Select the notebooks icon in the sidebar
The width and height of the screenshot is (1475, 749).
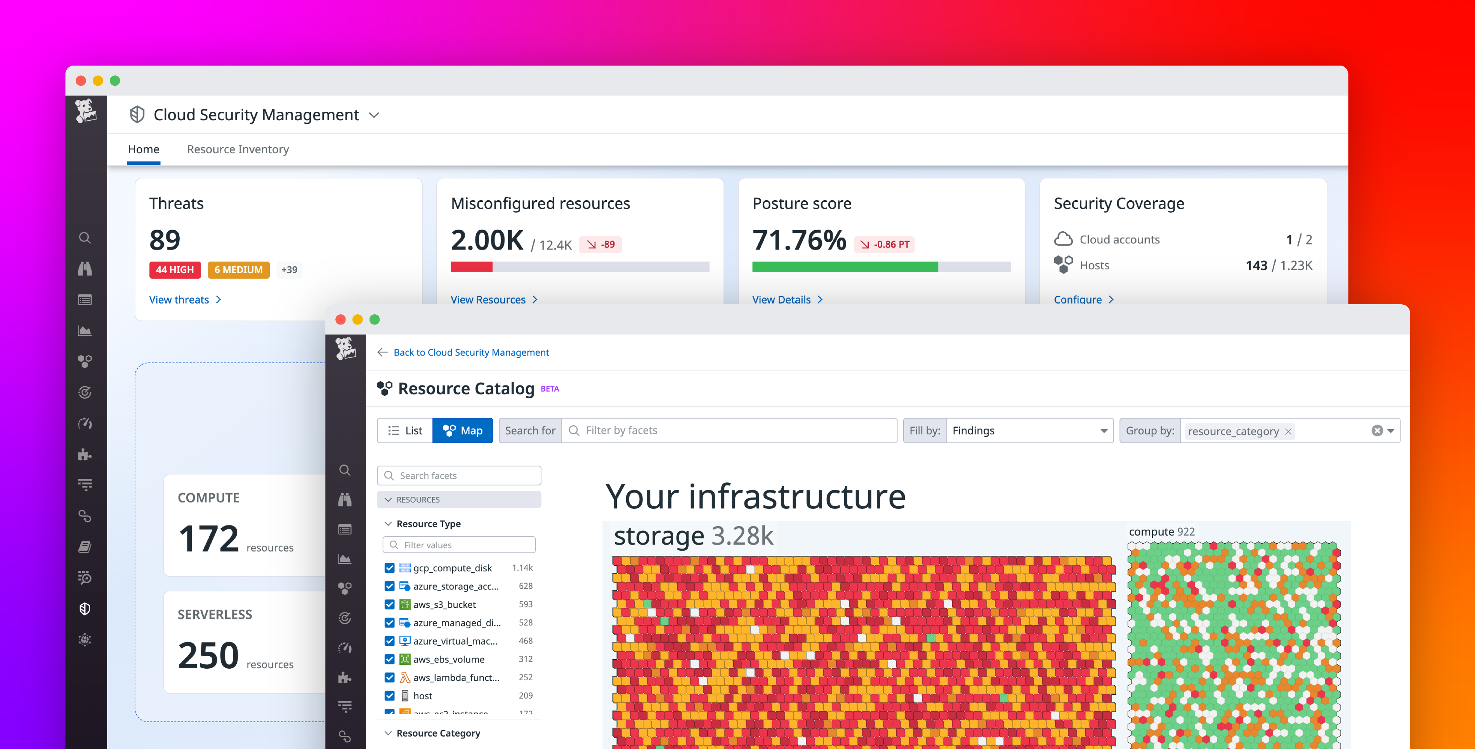pos(85,547)
